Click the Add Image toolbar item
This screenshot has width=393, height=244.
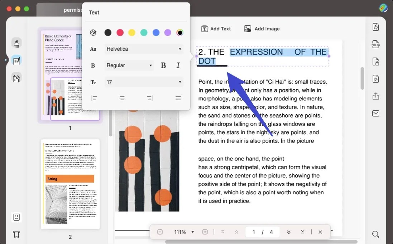(x=262, y=29)
